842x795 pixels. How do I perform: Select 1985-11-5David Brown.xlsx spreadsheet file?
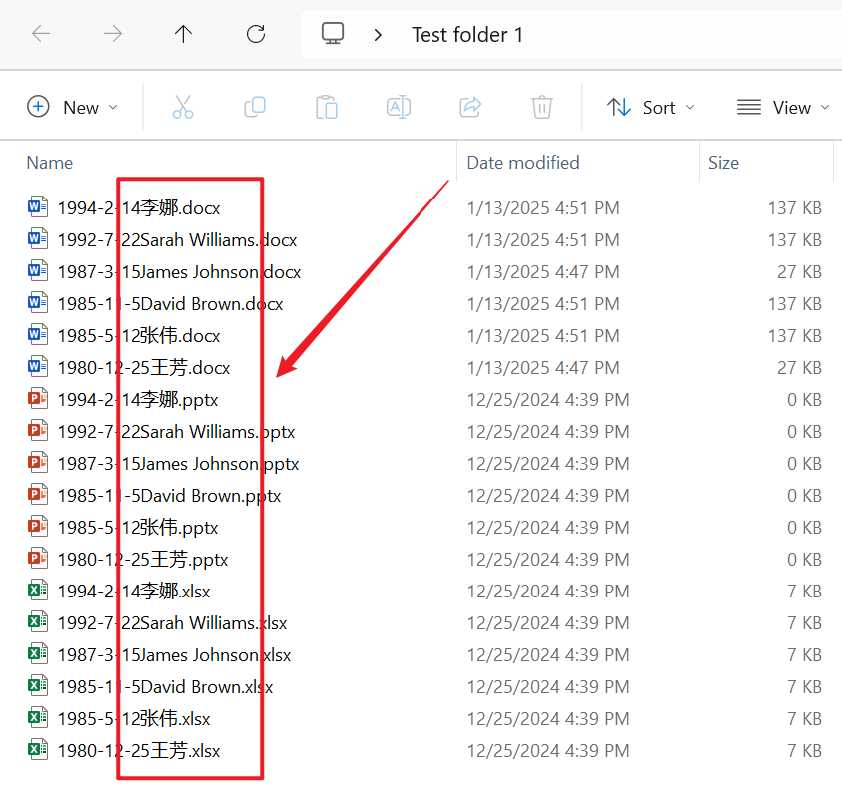164,687
